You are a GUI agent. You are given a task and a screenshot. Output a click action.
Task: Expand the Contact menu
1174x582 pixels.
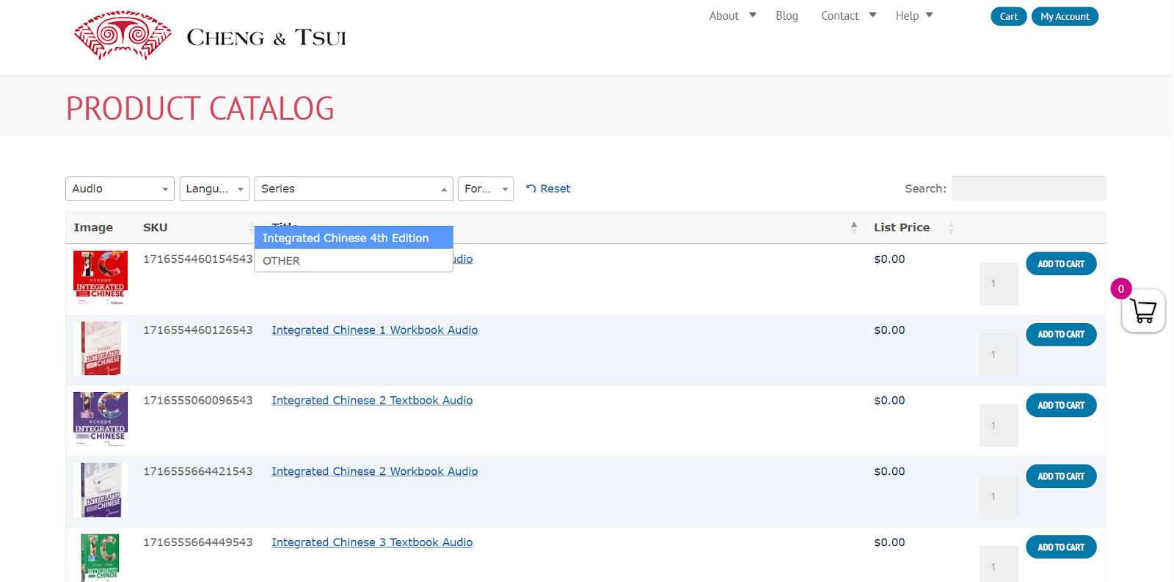click(x=848, y=15)
